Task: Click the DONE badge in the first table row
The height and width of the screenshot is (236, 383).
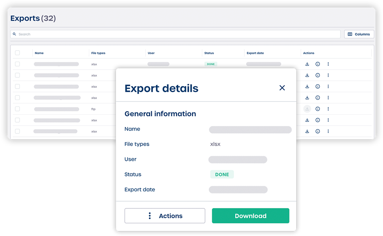Action: [x=211, y=64]
